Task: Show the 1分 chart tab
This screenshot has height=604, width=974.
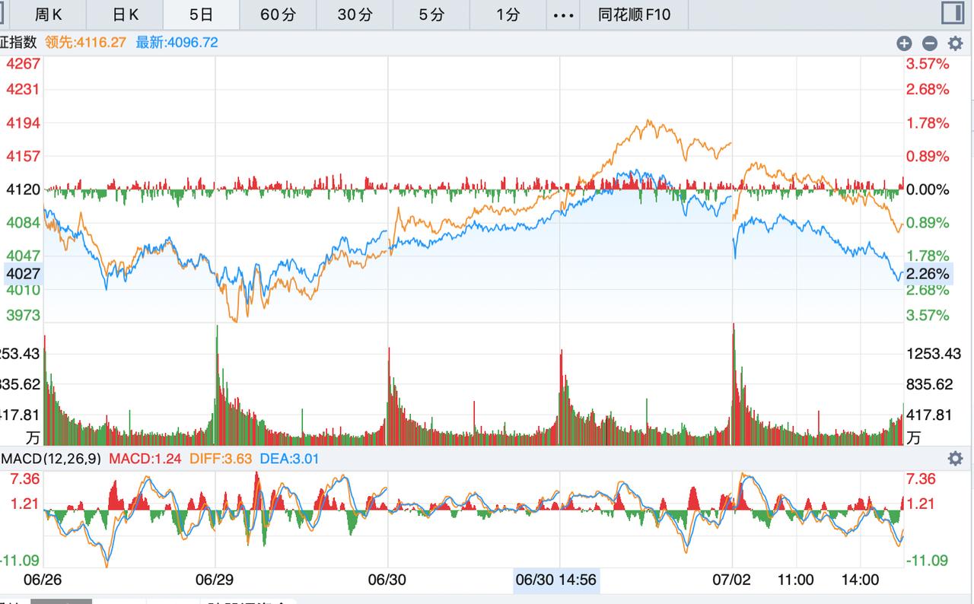Action: tap(508, 14)
